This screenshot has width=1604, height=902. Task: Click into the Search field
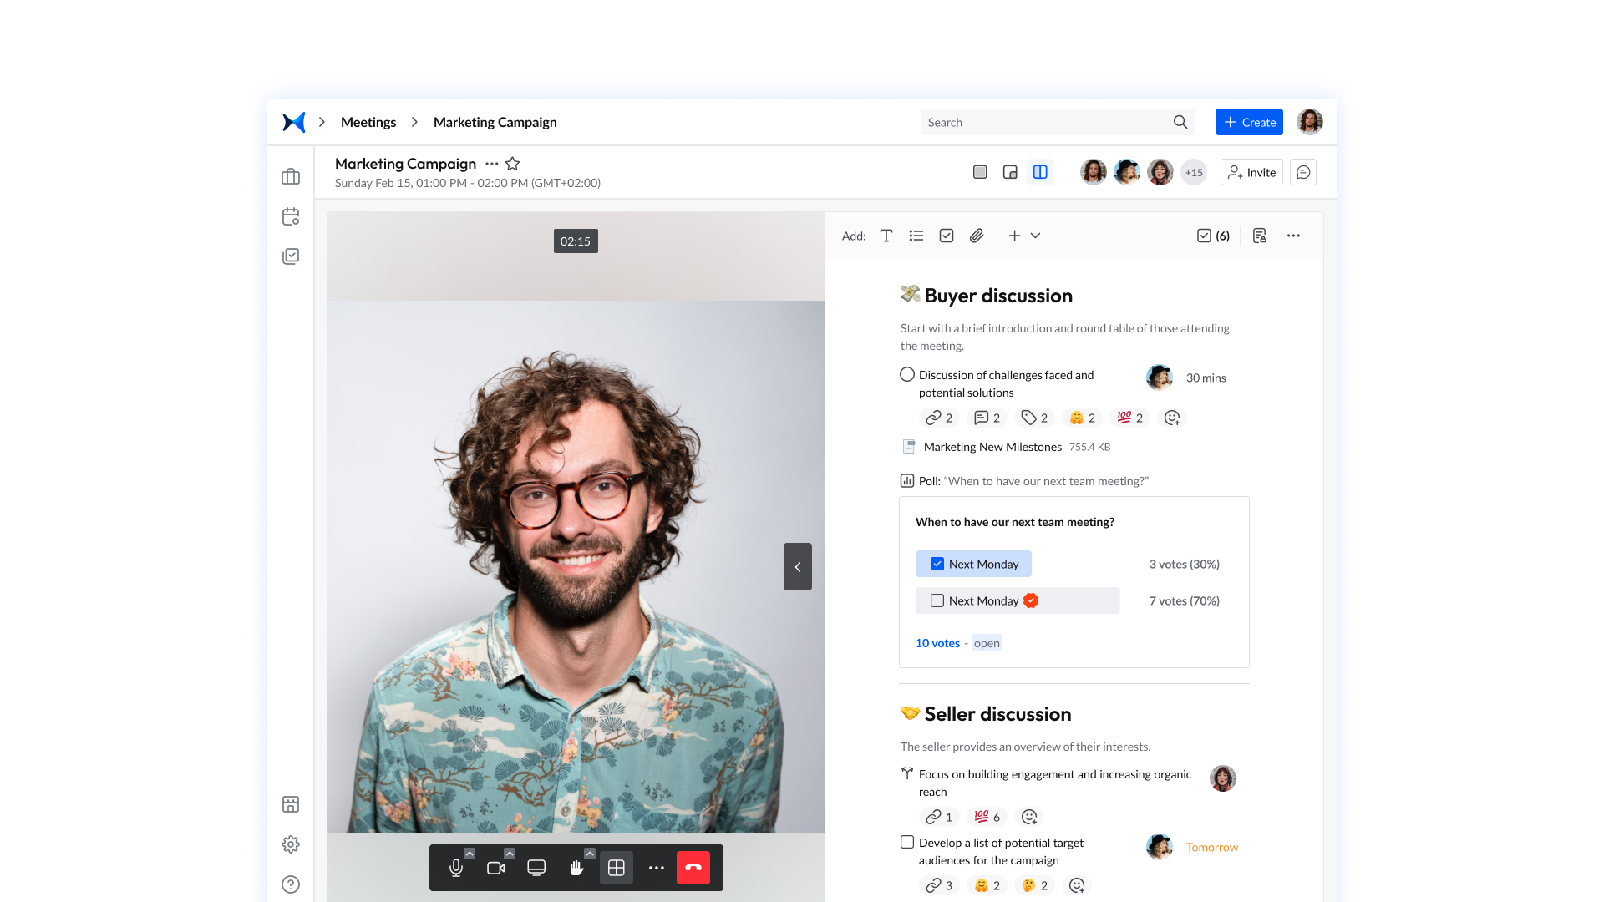tap(1044, 122)
